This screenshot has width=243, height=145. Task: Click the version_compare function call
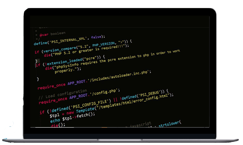coord(60,49)
